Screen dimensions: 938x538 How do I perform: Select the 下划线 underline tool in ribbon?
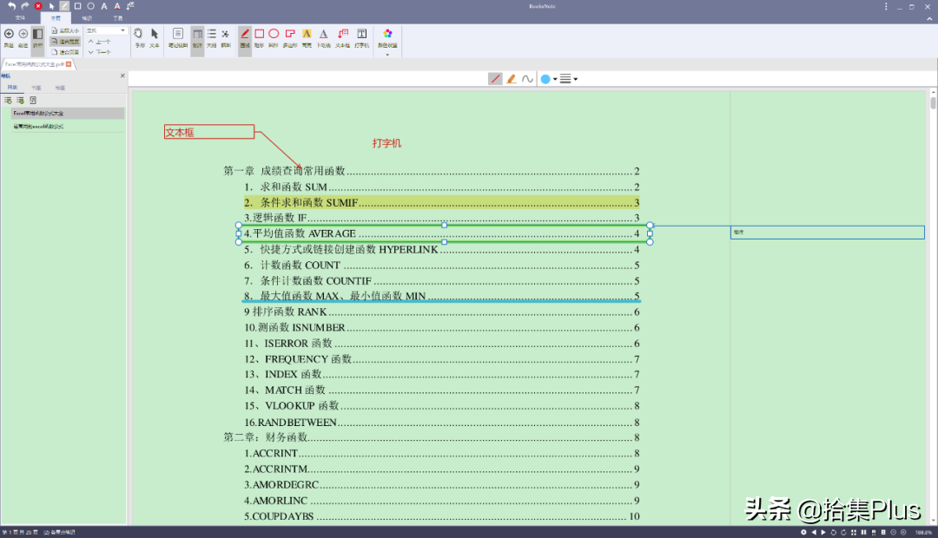pyautogui.click(x=324, y=37)
